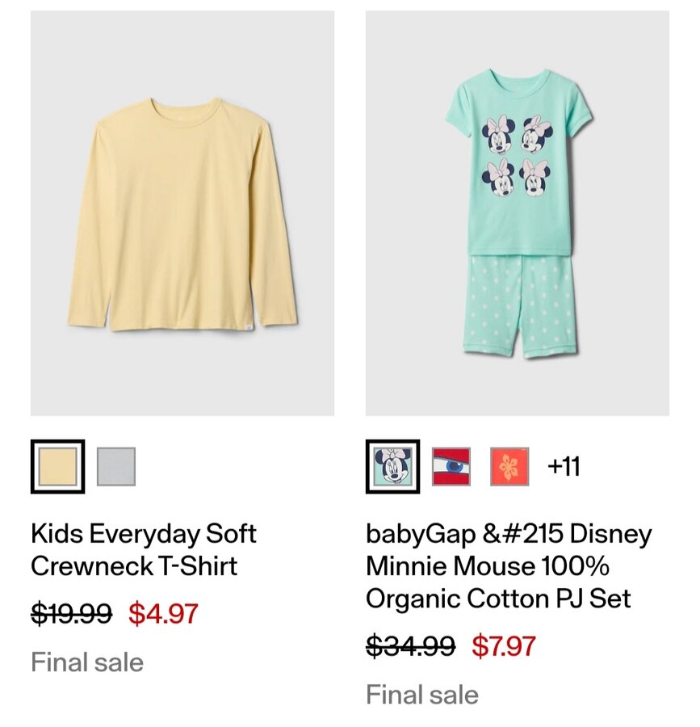700x727 pixels.
Task: Open the yellow long-sleeve shirt product image
Action: click(x=182, y=213)
